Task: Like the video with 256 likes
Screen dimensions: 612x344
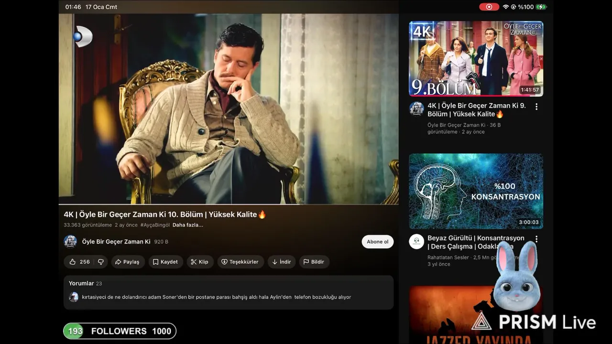Action: pos(79,262)
